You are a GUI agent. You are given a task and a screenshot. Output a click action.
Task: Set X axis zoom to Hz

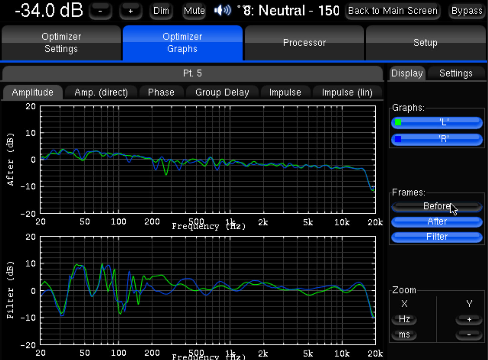click(404, 319)
